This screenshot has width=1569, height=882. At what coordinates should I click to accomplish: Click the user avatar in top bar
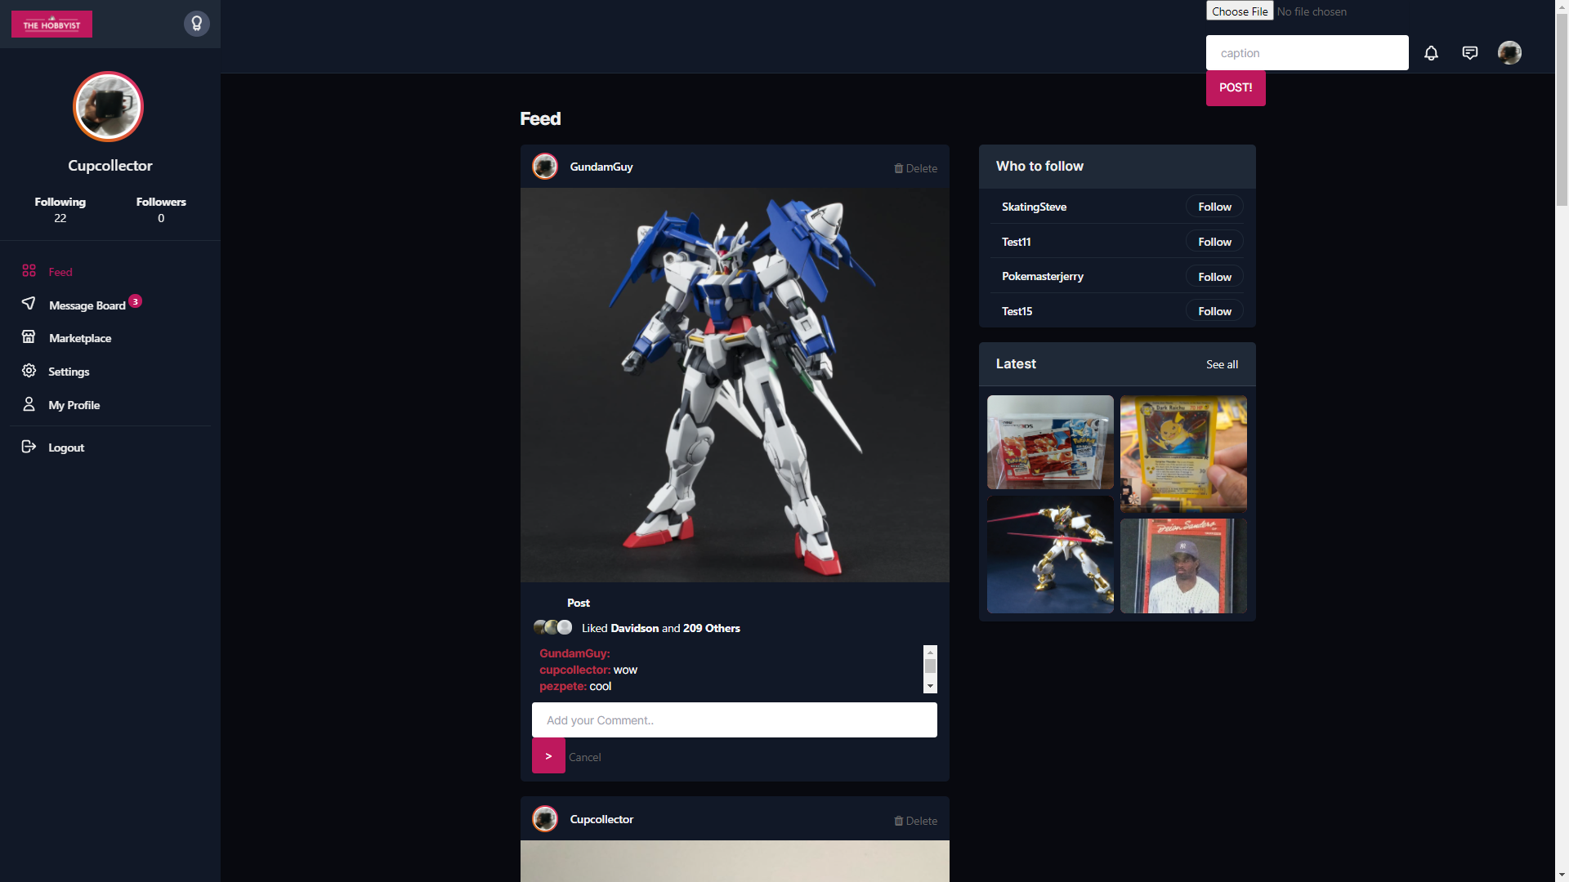pos(1509,53)
